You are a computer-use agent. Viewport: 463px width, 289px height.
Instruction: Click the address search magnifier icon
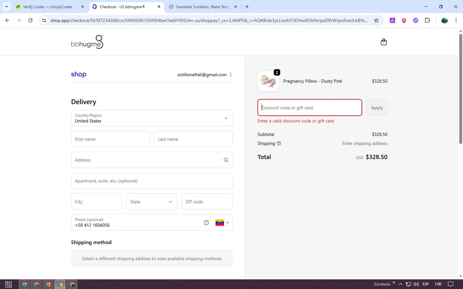tap(226, 160)
